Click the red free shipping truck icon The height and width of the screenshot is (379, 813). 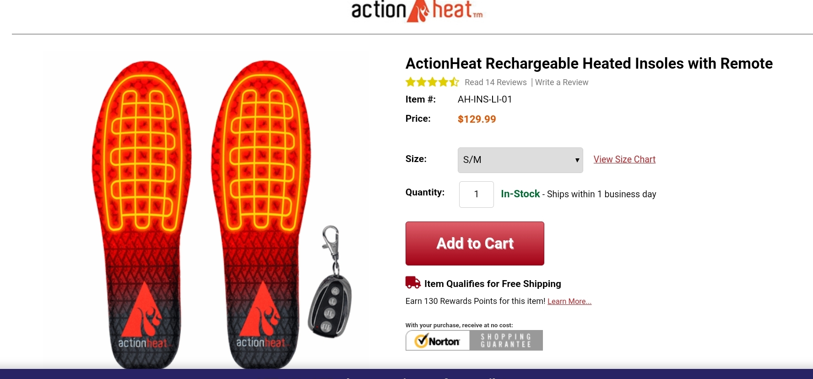coord(413,282)
